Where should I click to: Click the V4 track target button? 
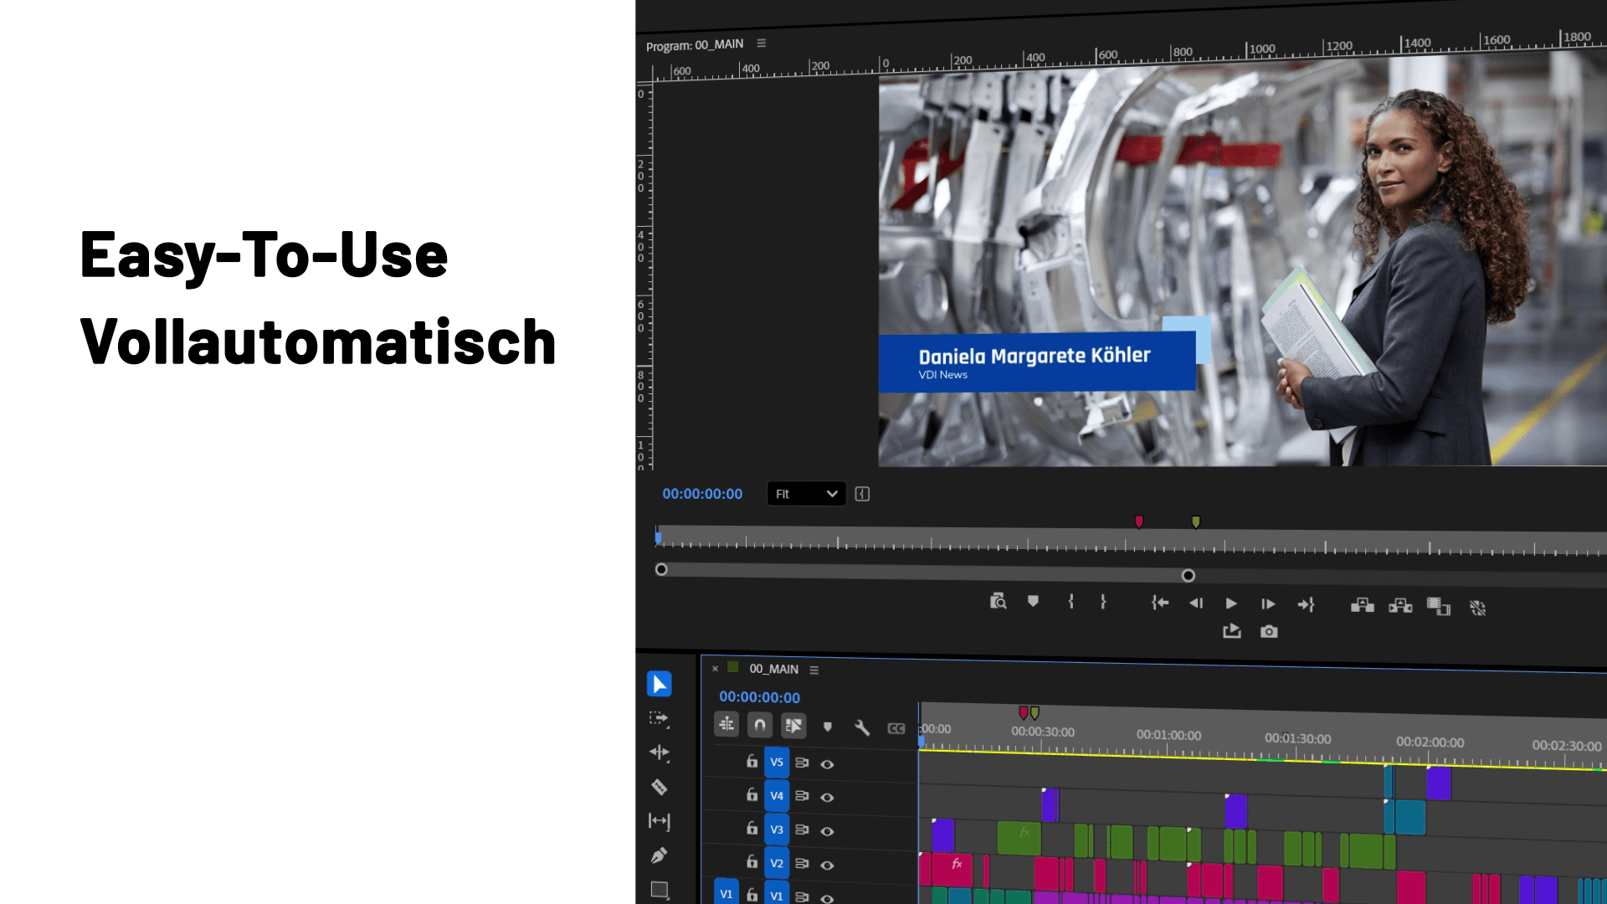pos(777,795)
